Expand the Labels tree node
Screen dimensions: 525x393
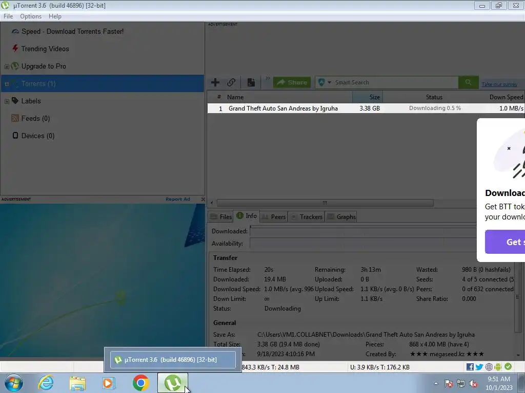tap(7, 101)
